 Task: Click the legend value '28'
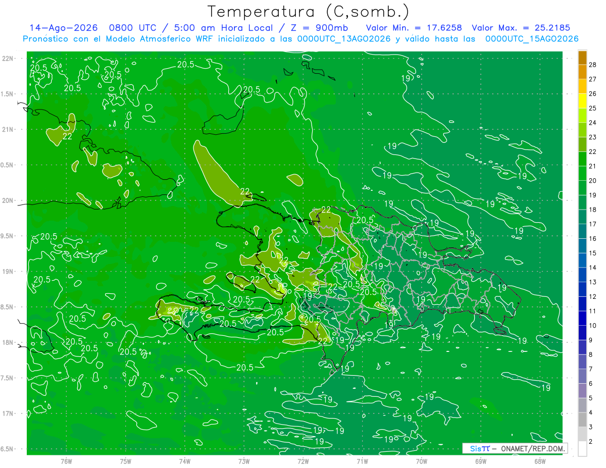pos(593,65)
